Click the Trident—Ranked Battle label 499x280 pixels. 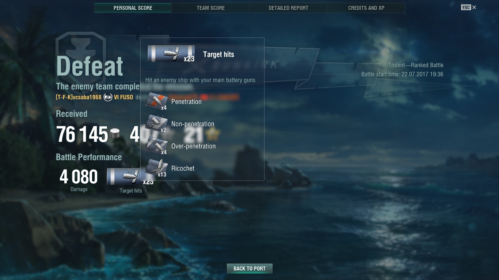click(x=416, y=65)
